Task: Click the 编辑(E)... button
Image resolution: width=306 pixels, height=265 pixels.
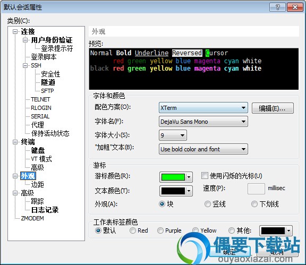Action: [x=273, y=108]
